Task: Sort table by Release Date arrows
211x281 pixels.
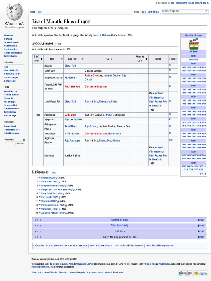Action: click(x=147, y=59)
